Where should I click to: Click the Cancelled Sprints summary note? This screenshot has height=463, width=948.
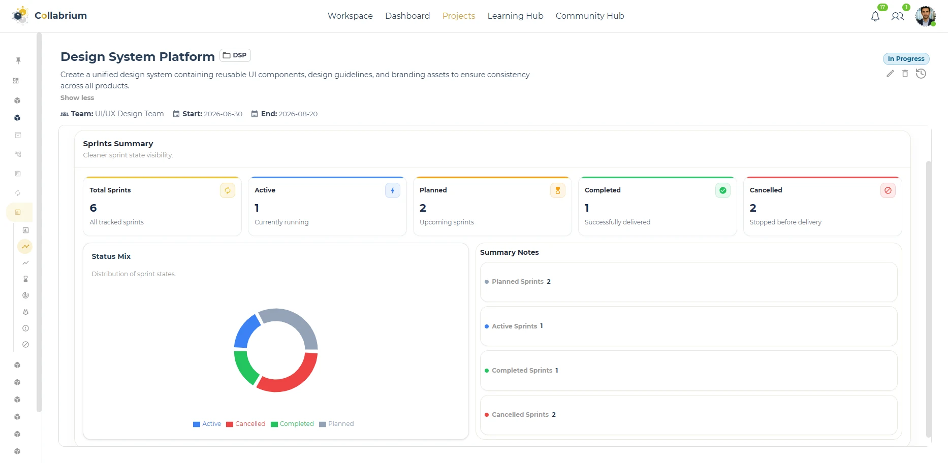[x=688, y=415]
